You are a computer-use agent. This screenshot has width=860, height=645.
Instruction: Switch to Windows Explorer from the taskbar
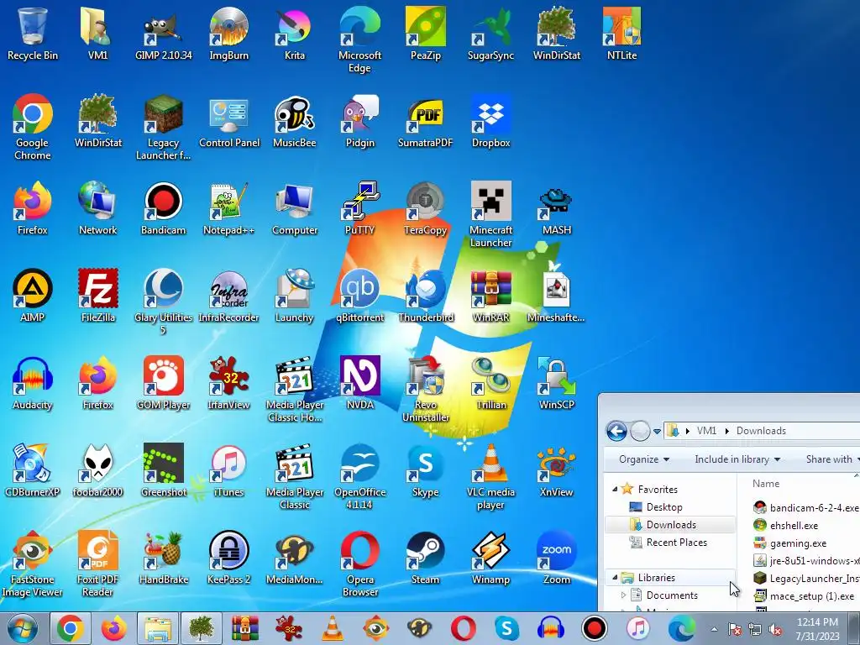(157, 628)
